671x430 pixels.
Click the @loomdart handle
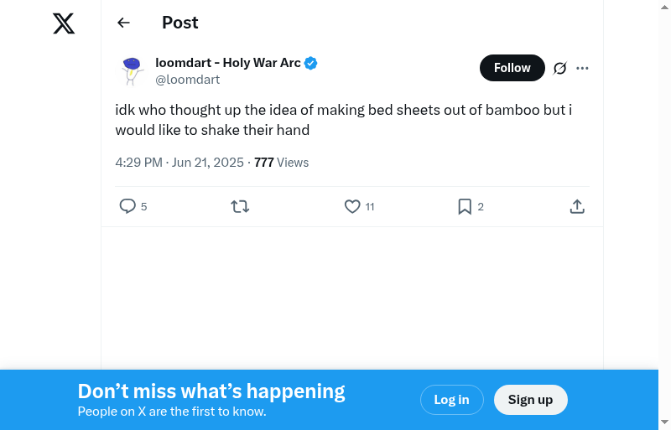pos(188,80)
